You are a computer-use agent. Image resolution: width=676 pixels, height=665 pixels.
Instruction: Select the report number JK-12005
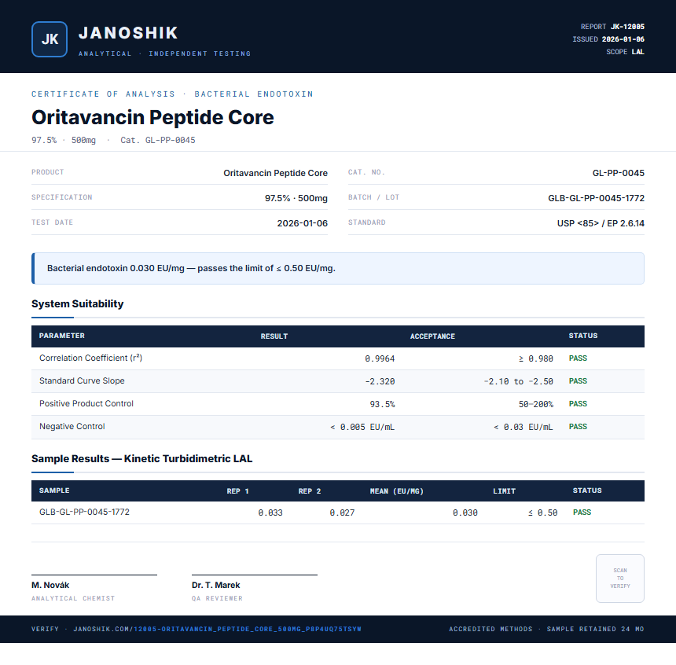coord(627,27)
